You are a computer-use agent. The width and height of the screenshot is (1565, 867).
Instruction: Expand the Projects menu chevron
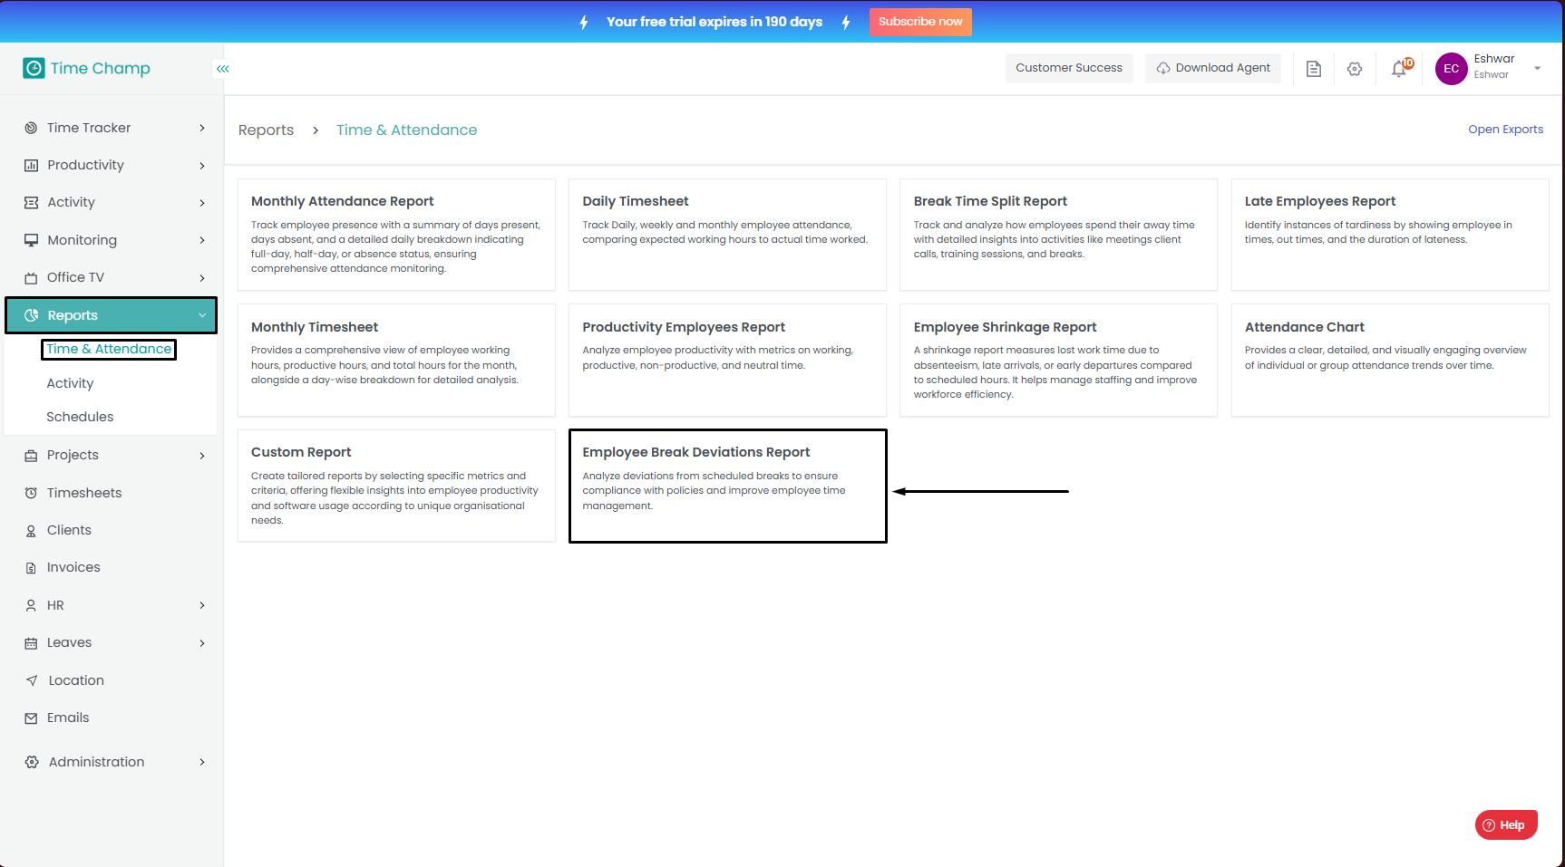pyautogui.click(x=202, y=456)
